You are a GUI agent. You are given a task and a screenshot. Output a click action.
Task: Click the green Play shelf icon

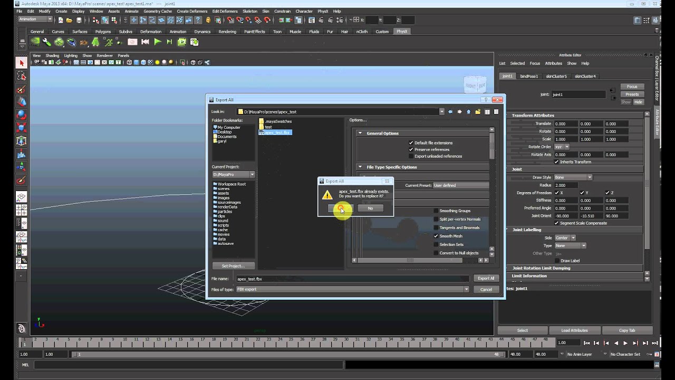click(157, 42)
